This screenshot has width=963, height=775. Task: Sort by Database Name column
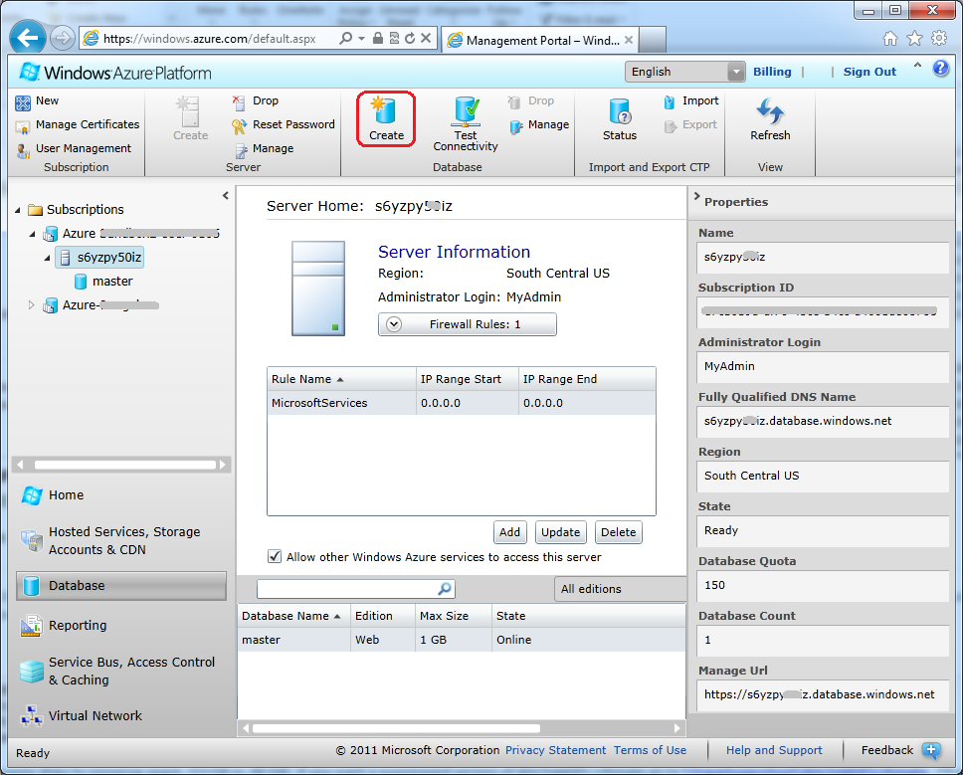tap(293, 616)
